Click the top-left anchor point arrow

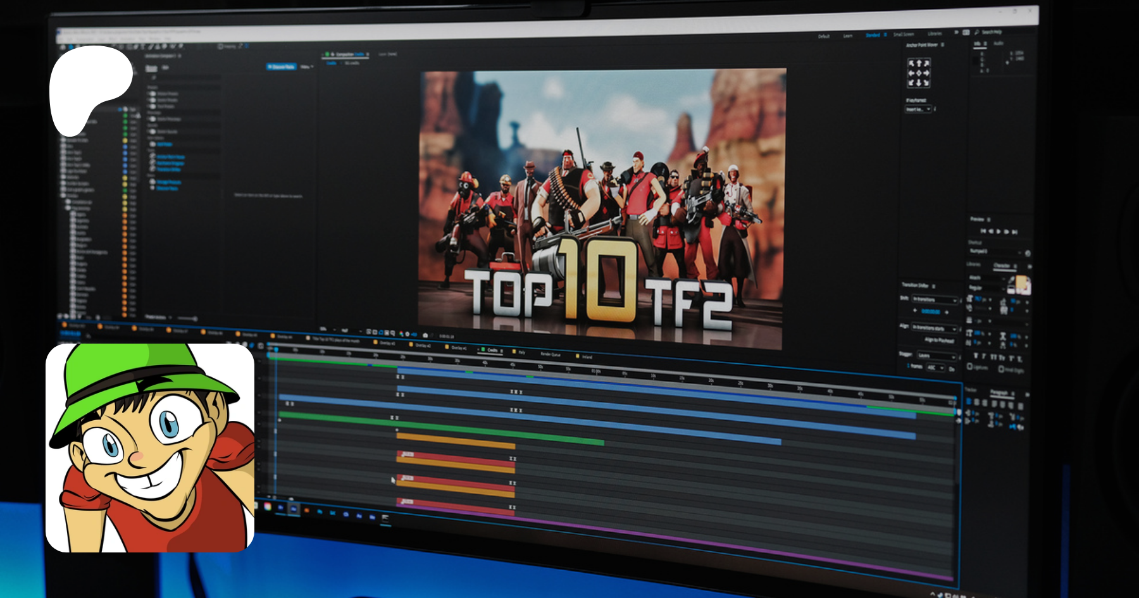(911, 63)
